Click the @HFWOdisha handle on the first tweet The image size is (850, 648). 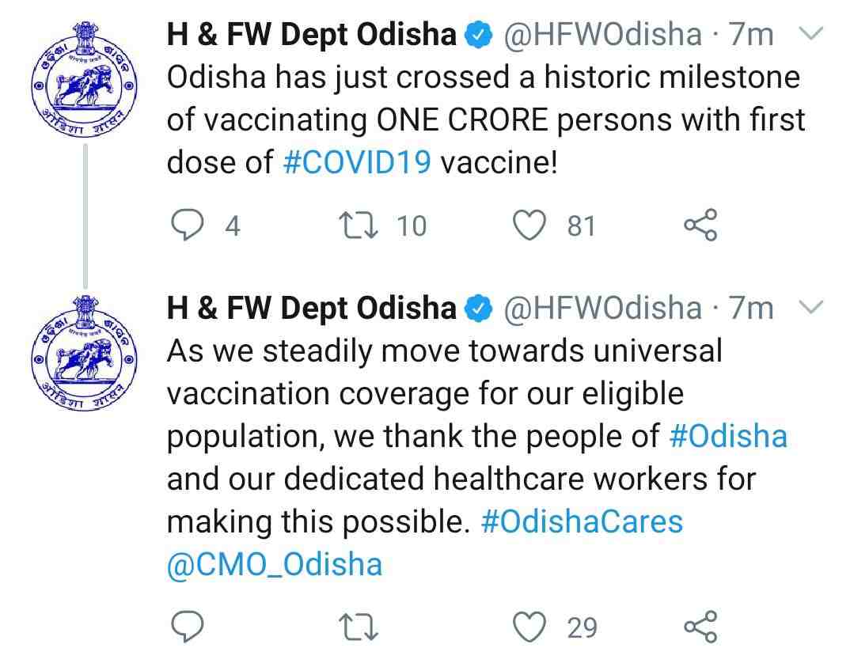point(602,33)
